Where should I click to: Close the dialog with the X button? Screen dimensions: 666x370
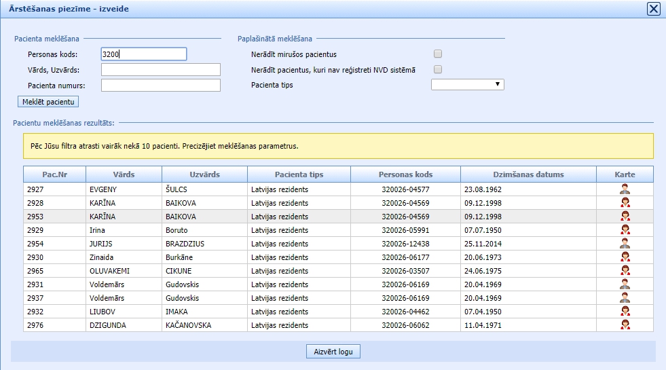(x=653, y=9)
